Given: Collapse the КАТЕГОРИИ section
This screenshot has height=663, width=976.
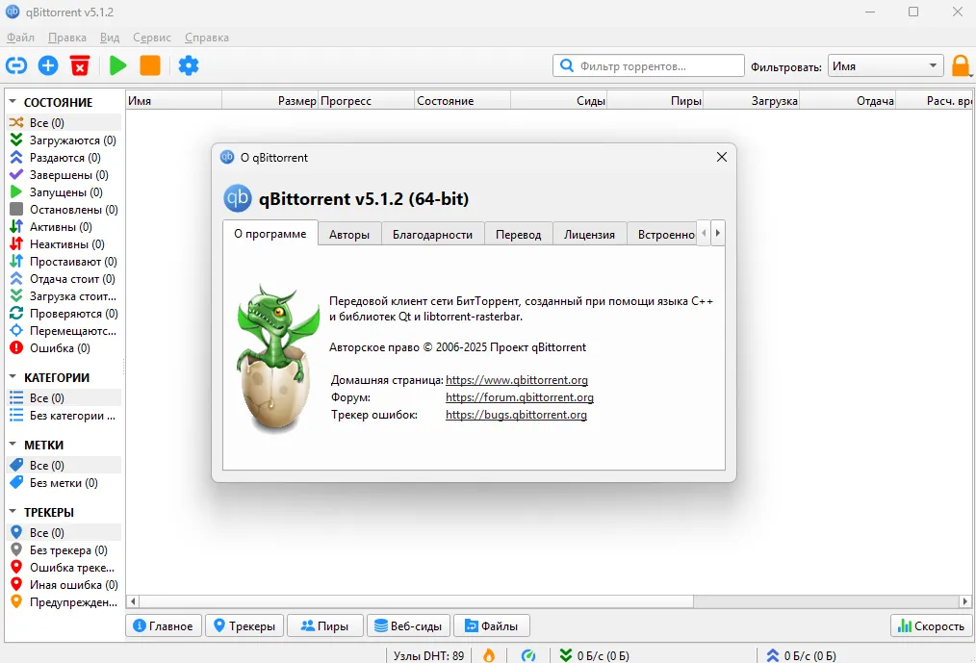Looking at the screenshot, I should tap(13, 377).
